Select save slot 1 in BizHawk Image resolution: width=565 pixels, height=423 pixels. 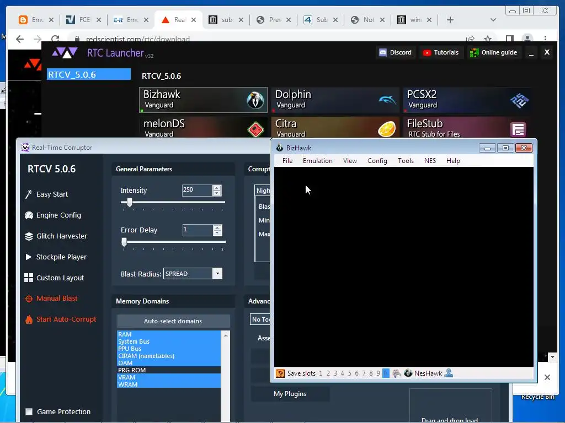pyautogui.click(x=321, y=373)
